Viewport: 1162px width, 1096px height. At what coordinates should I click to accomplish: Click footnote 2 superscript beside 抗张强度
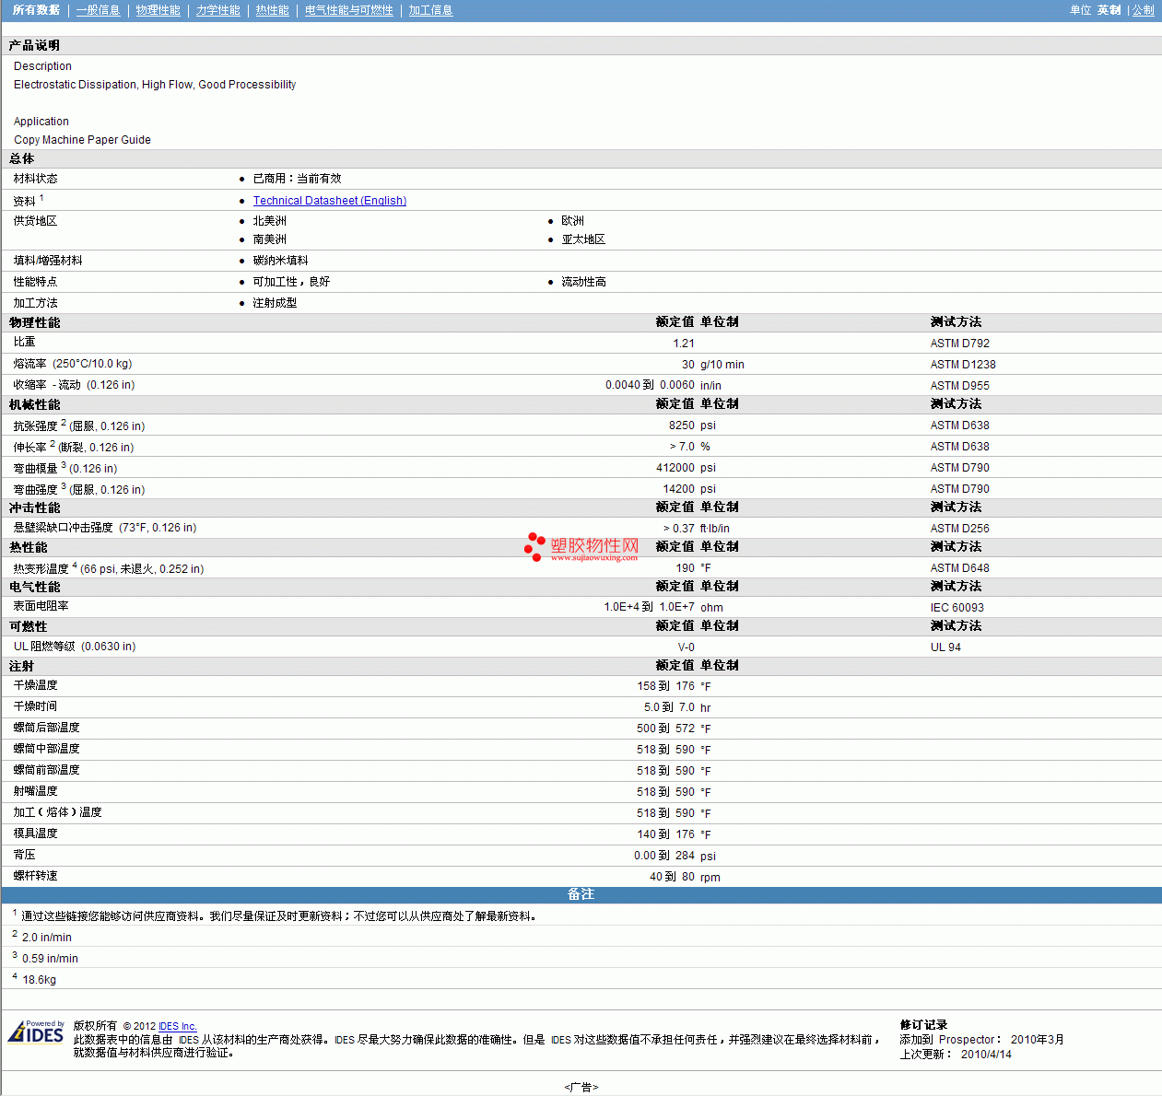click(x=64, y=423)
